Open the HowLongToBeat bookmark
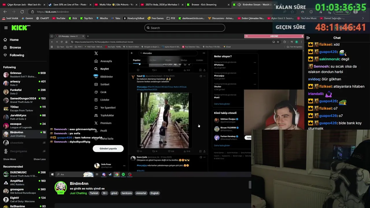Screen dimensions: 370x208 (134, 18)
